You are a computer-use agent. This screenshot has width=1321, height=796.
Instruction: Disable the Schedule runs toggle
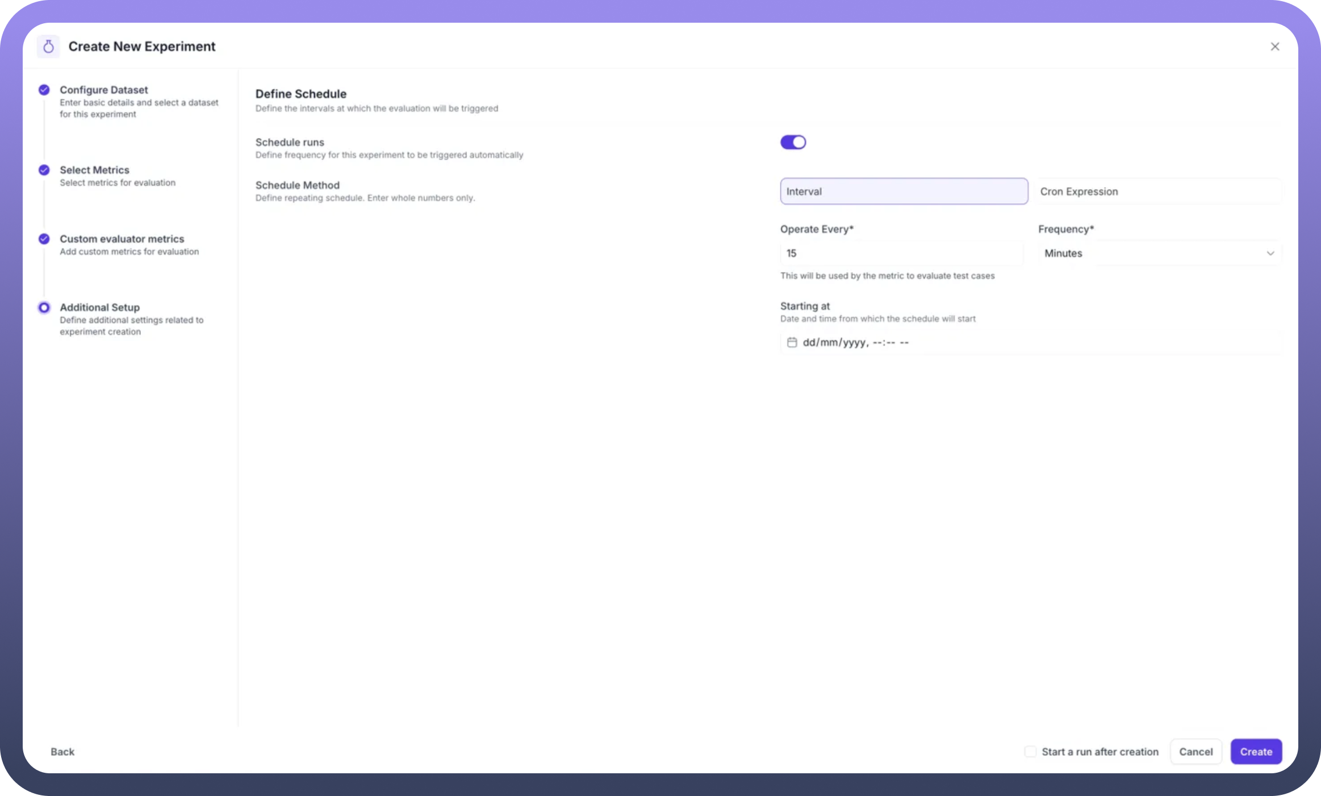(x=793, y=142)
